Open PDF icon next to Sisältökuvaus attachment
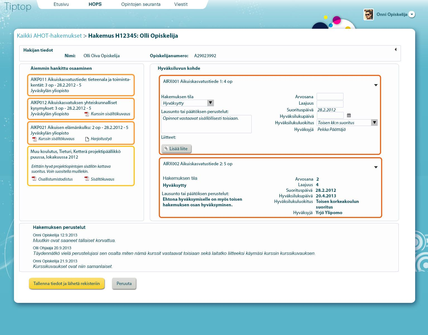Image resolution: width=428 pixels, height=335 pixels. pyautogui.click(x=87, y=179)
